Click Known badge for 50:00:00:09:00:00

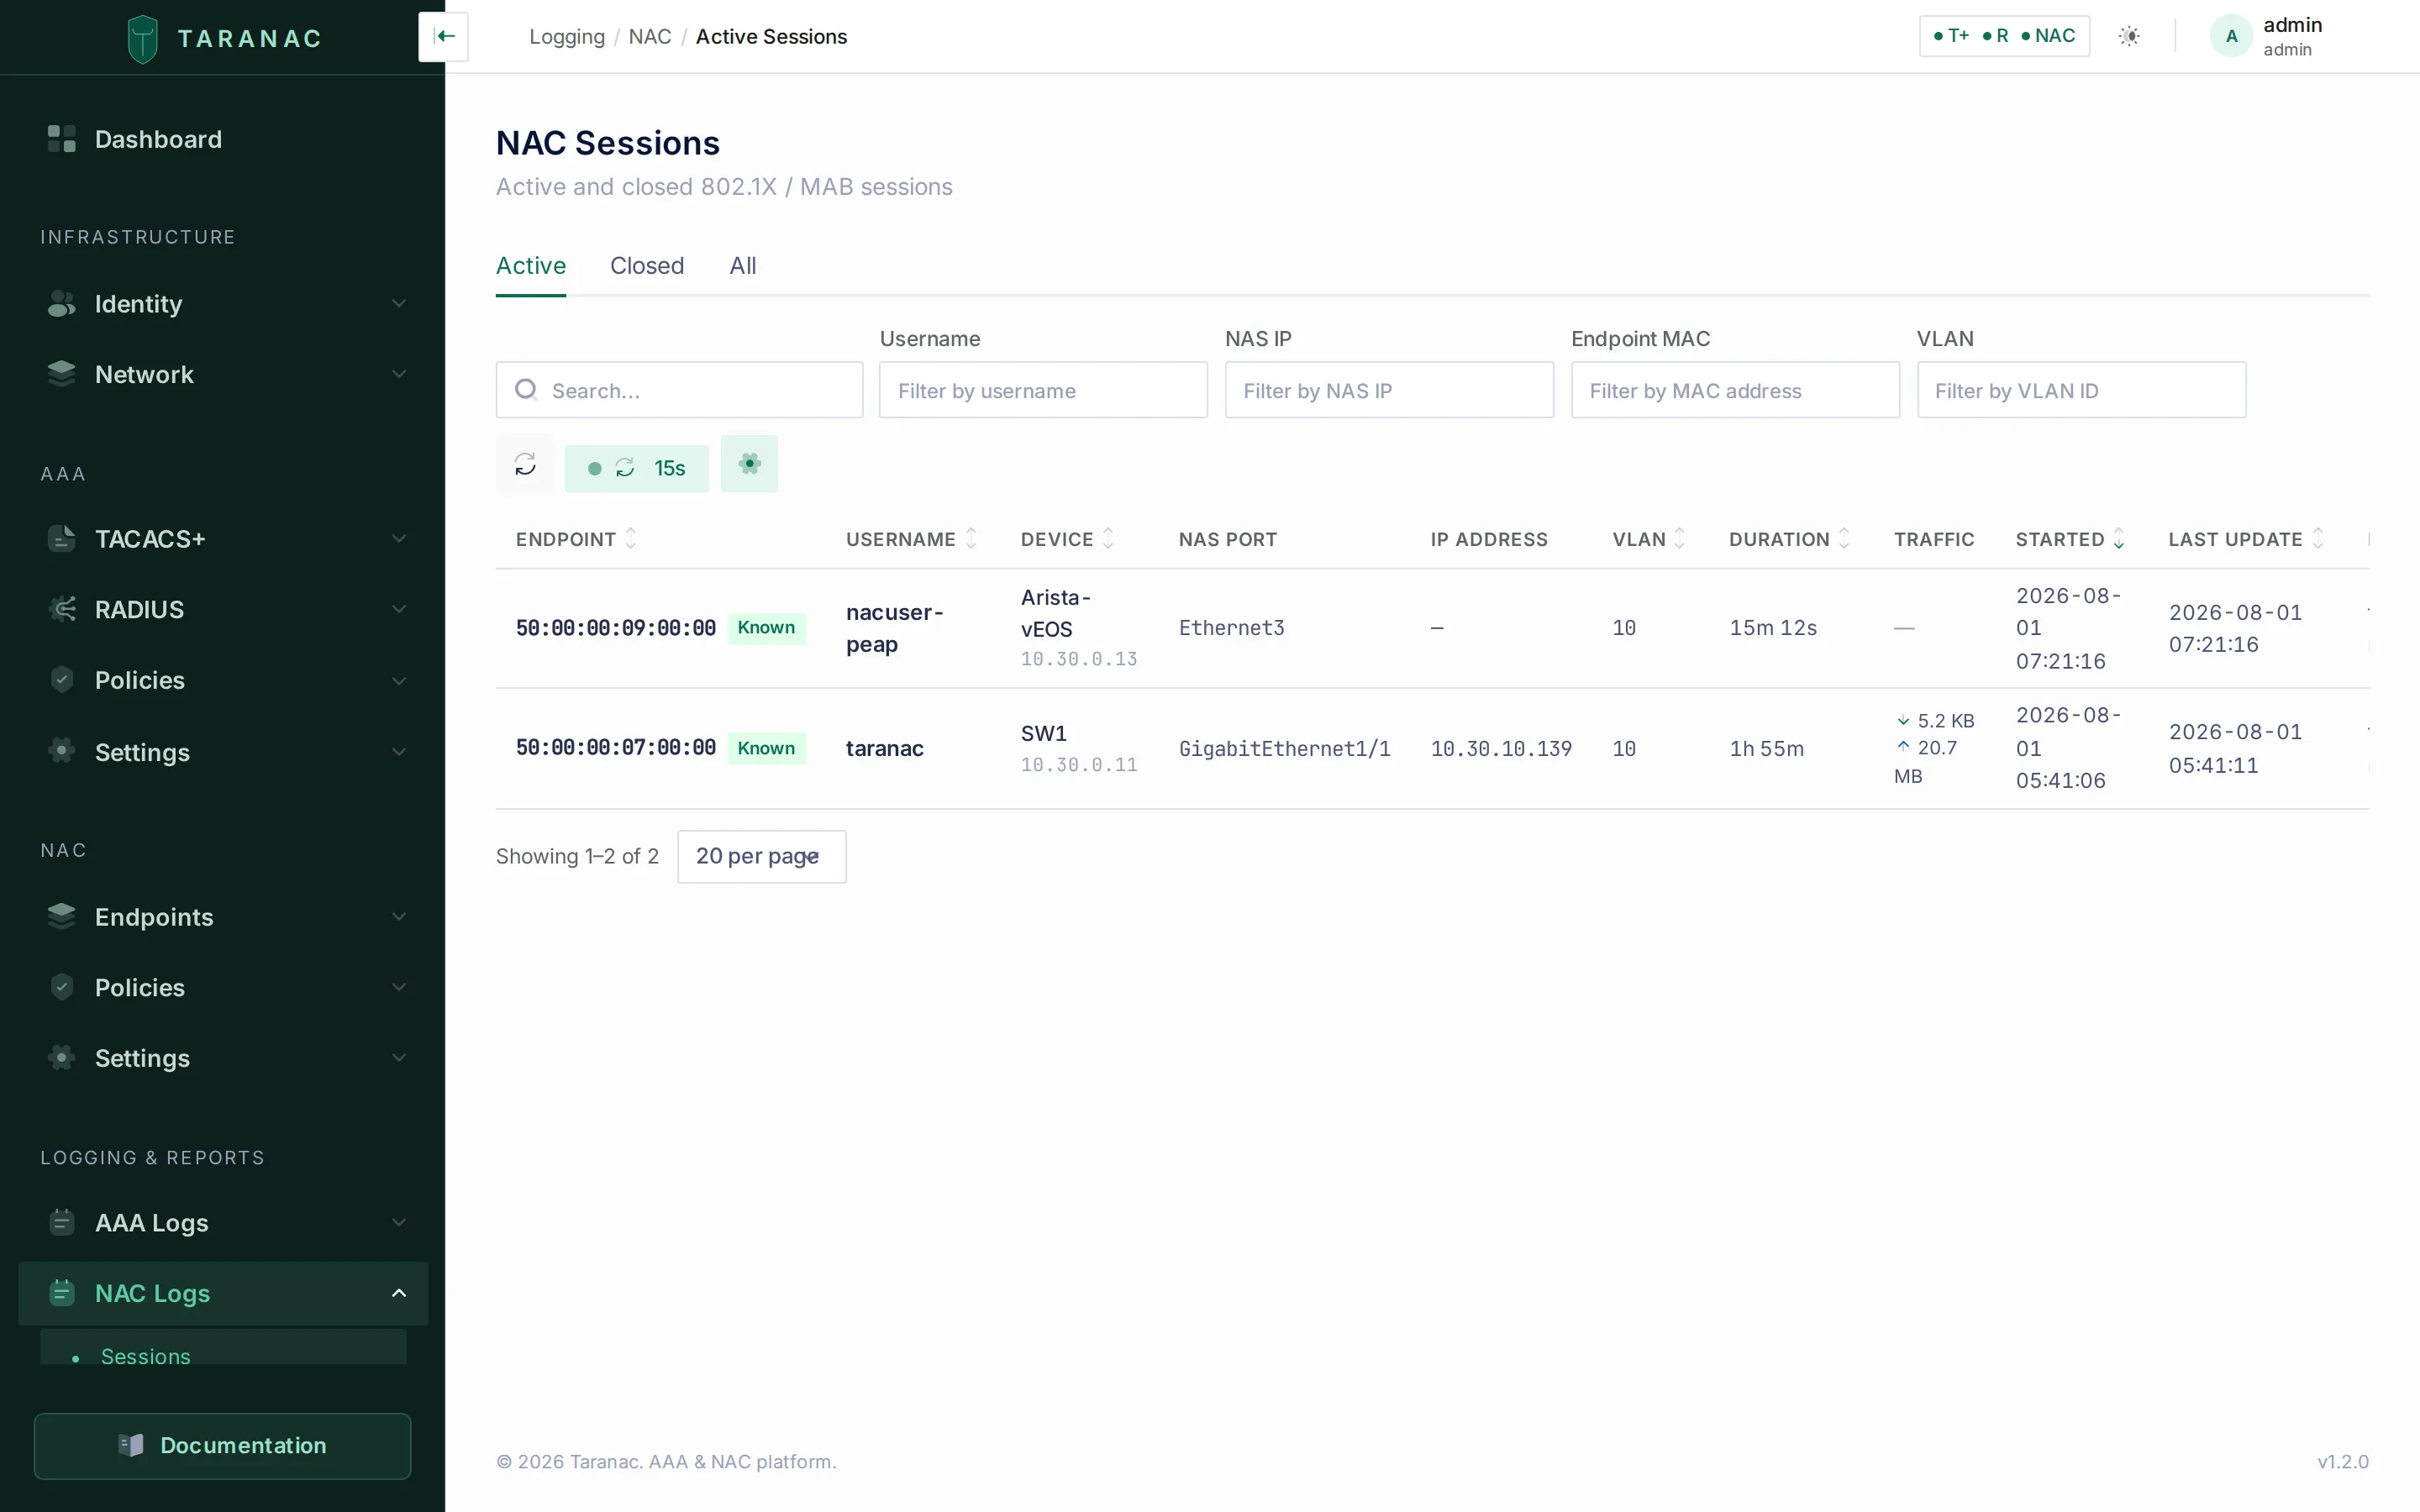(x=766, y=628)
